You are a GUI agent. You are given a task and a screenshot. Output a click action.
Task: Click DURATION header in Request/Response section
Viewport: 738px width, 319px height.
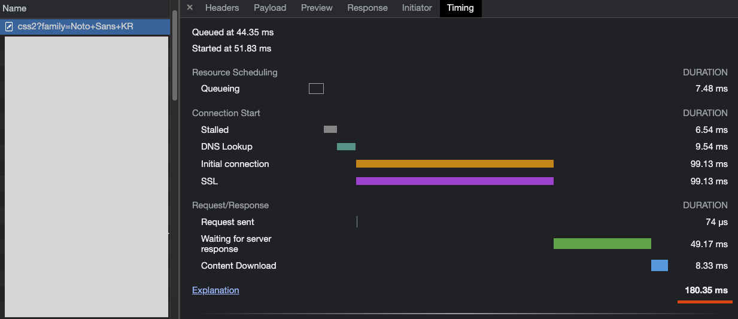click(706, 205)
